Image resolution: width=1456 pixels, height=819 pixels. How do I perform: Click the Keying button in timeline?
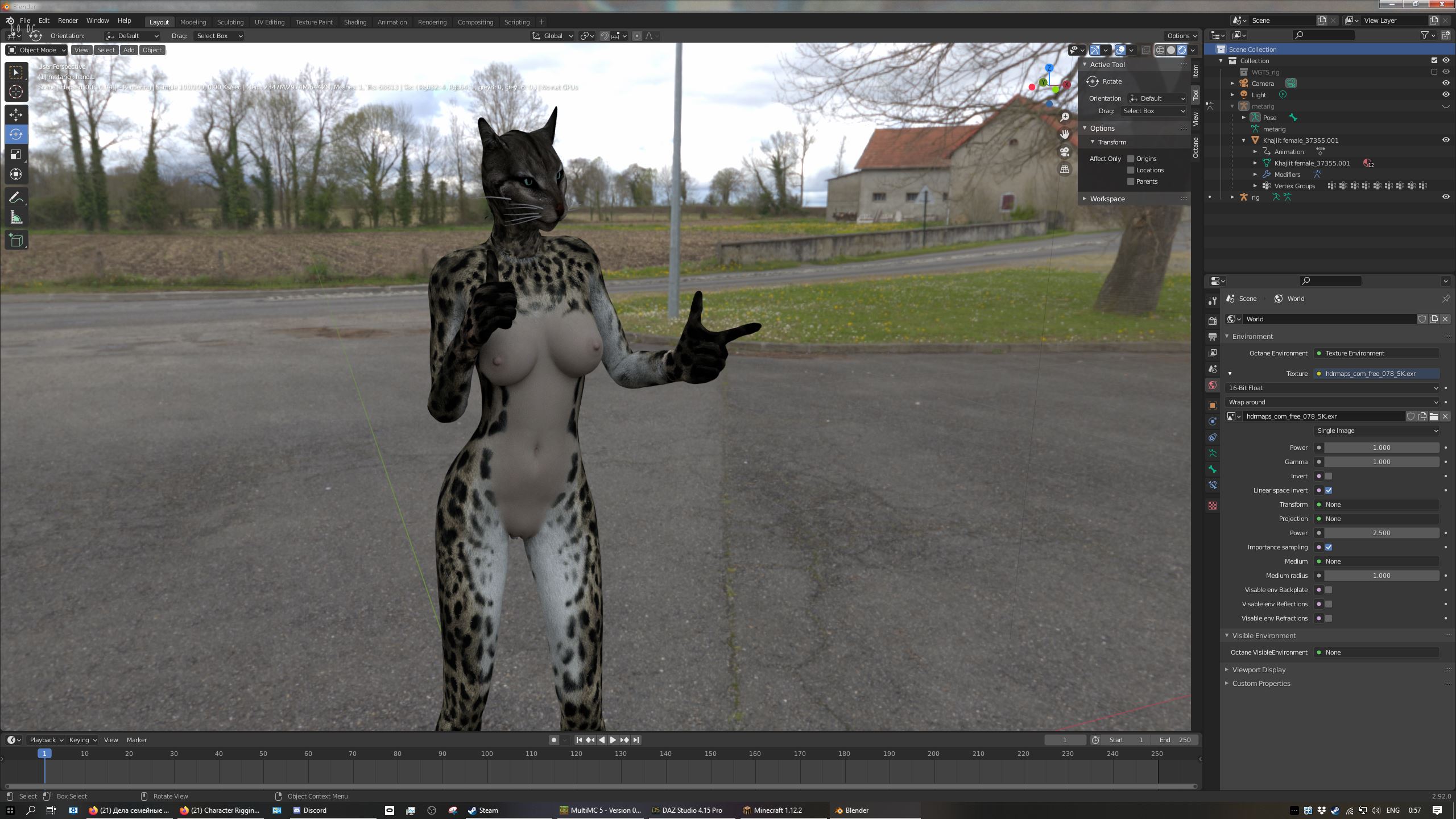(82, 740)
